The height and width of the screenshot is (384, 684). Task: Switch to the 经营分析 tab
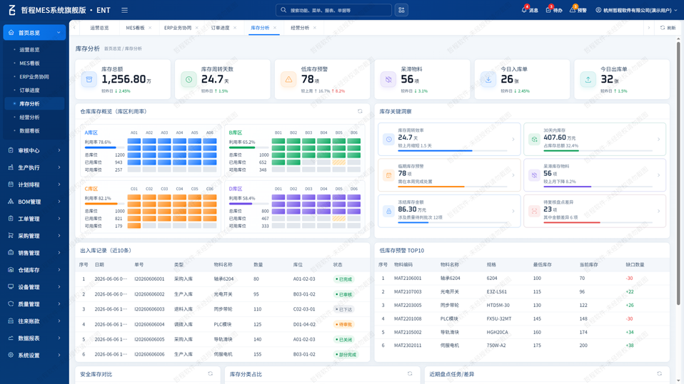[x=300, y=28]
